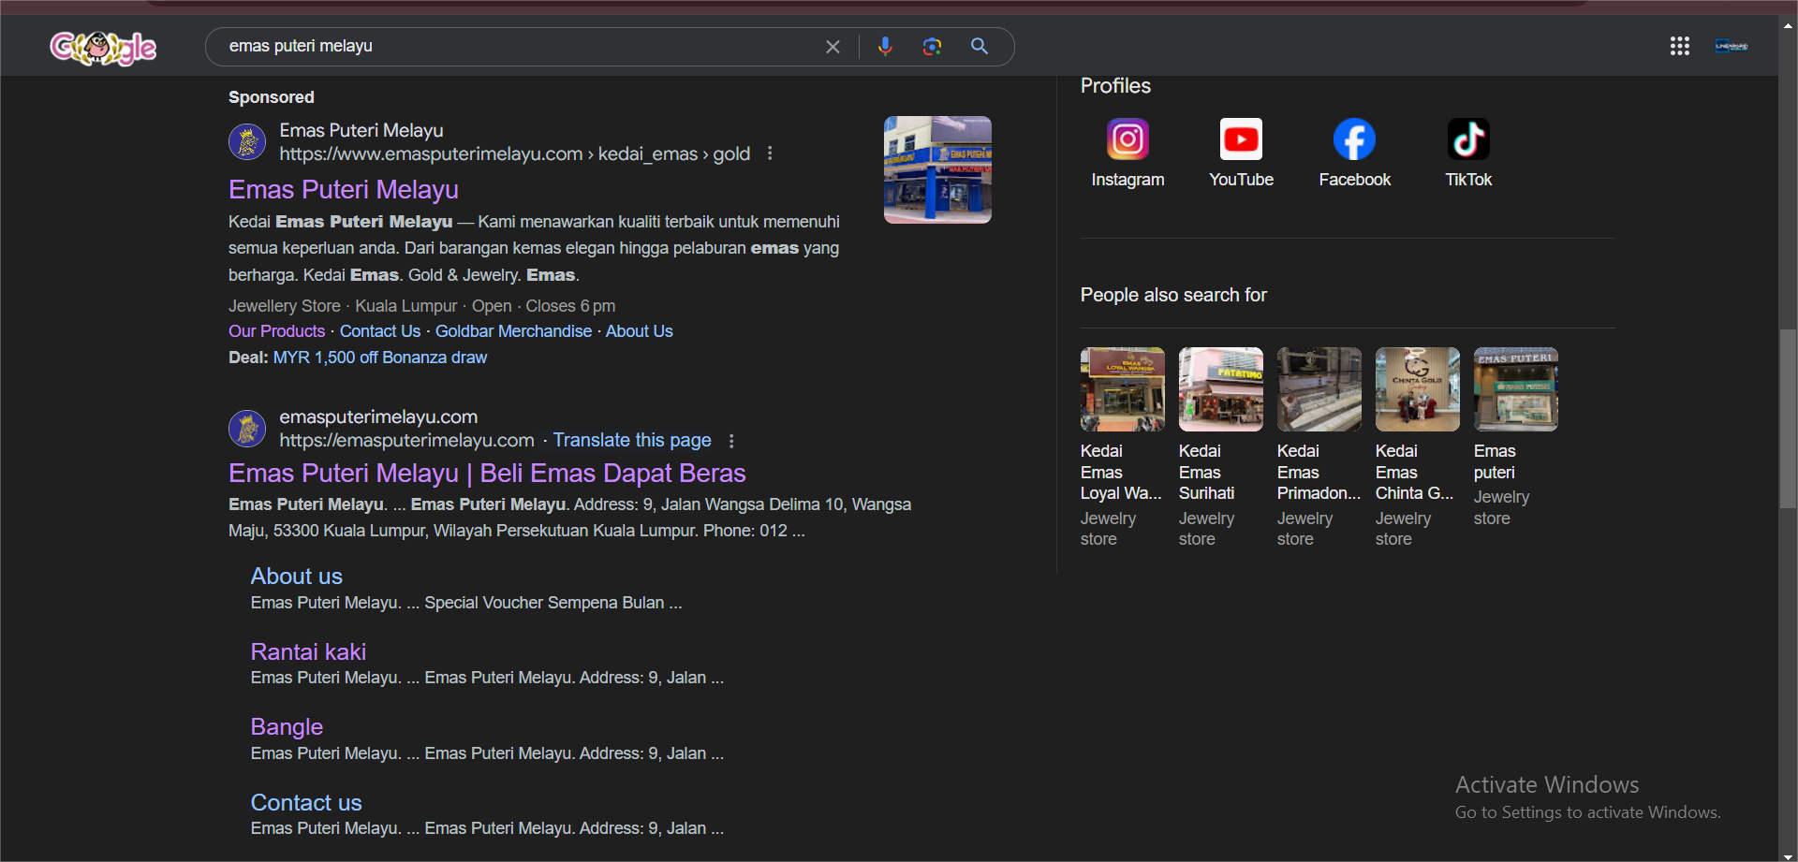Open the Bangle sub-result
Screen dimensions: 1798x862
click(x=287, y=726)
